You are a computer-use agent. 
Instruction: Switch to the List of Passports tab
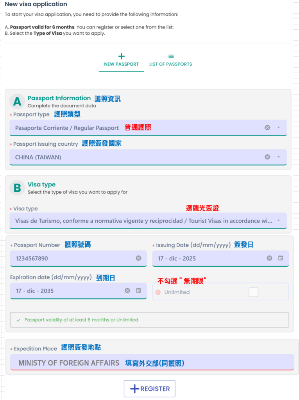[170, 60]
